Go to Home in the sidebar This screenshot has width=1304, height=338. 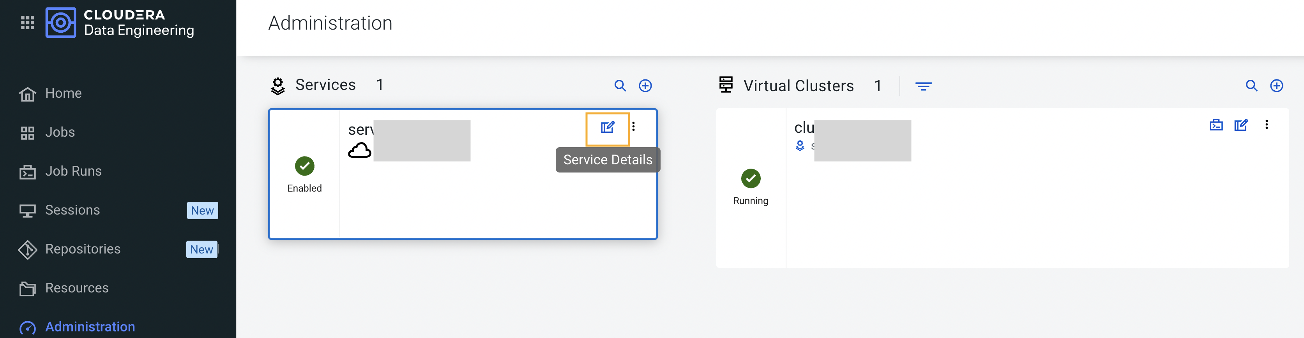(x=63, y=93)
